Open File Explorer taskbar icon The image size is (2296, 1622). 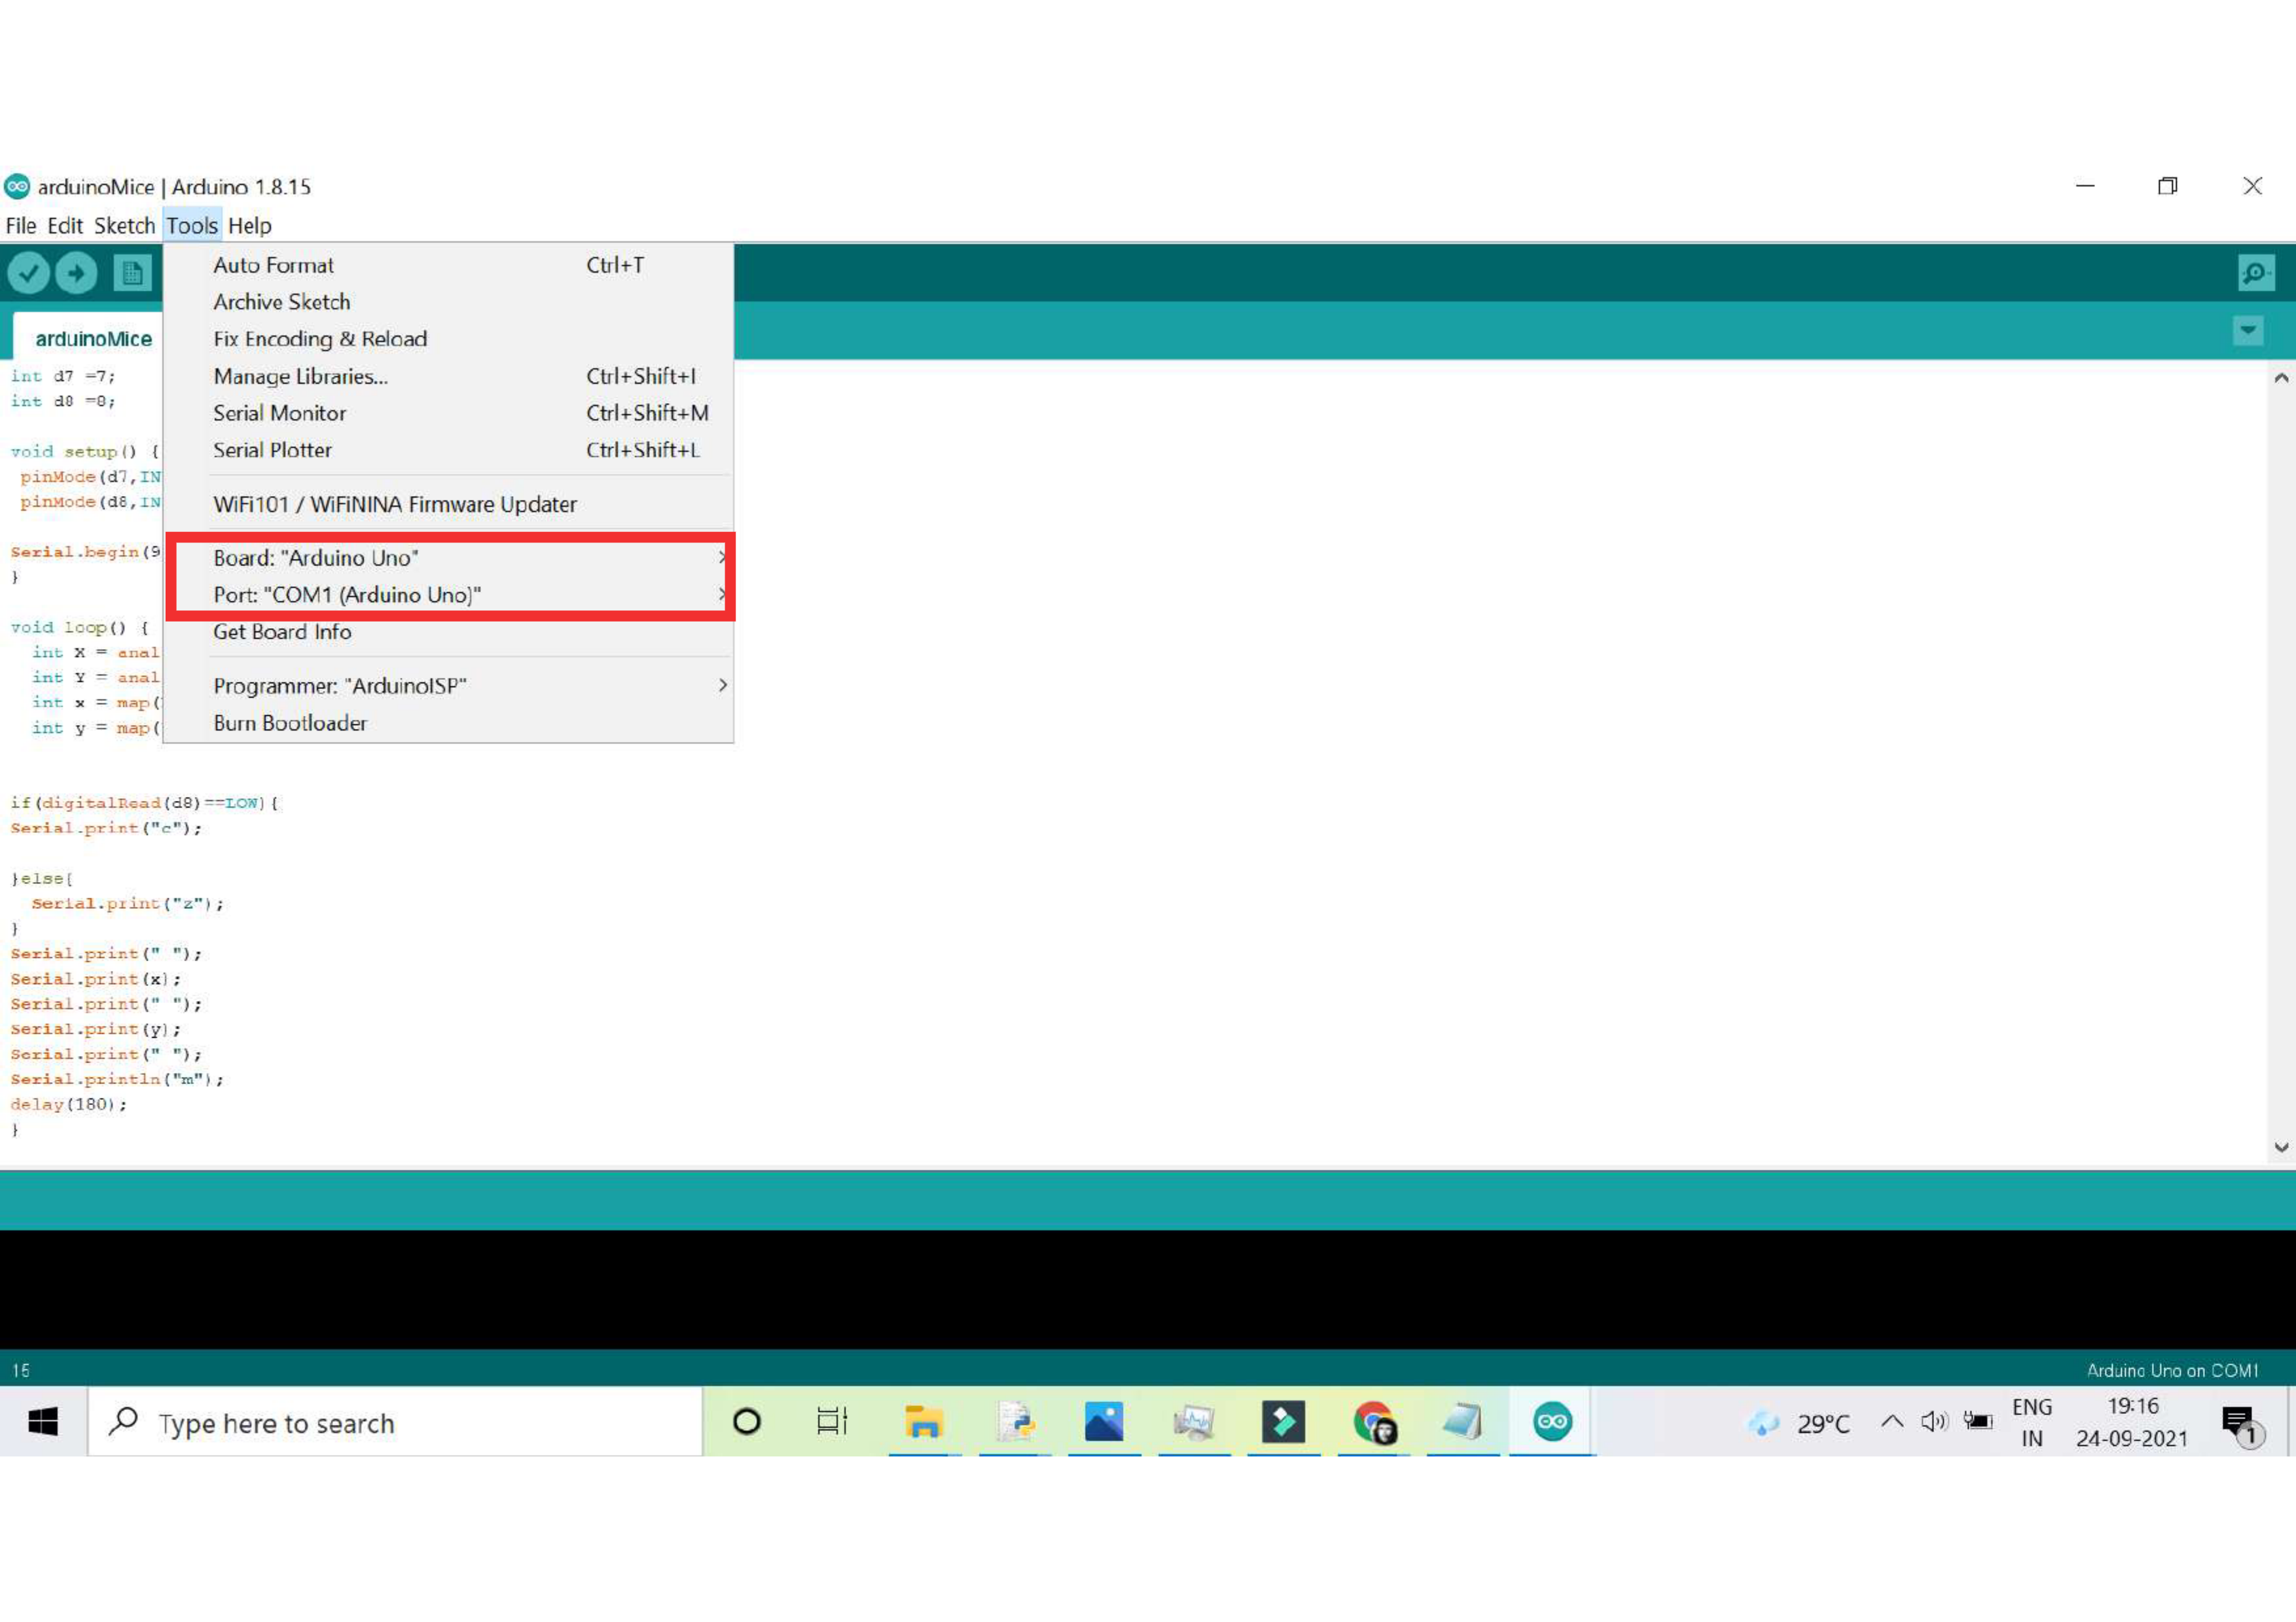(923, 1421)
